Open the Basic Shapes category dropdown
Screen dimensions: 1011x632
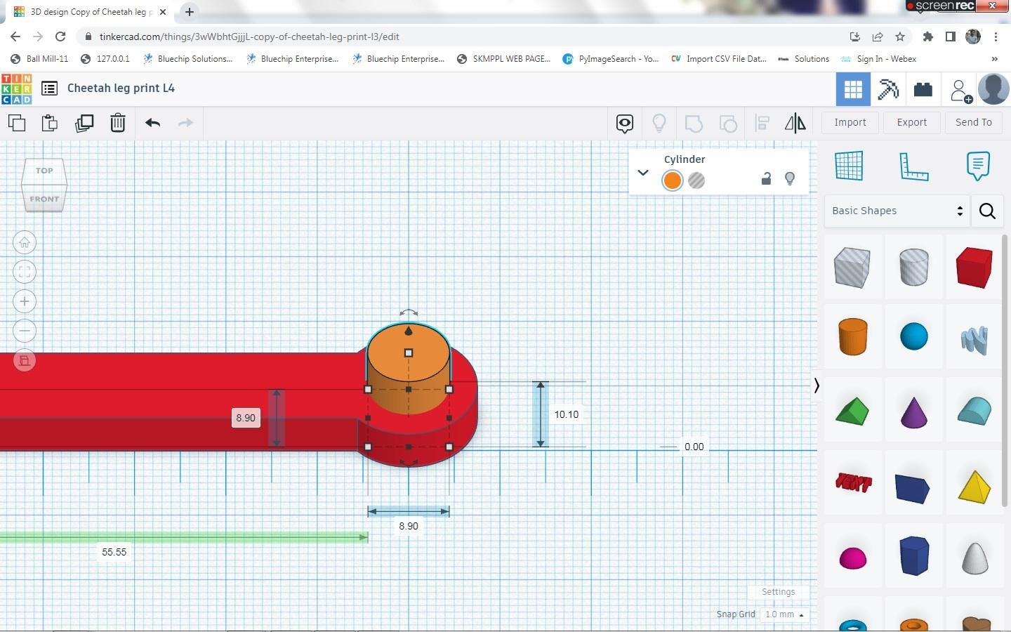click(897, 211)
